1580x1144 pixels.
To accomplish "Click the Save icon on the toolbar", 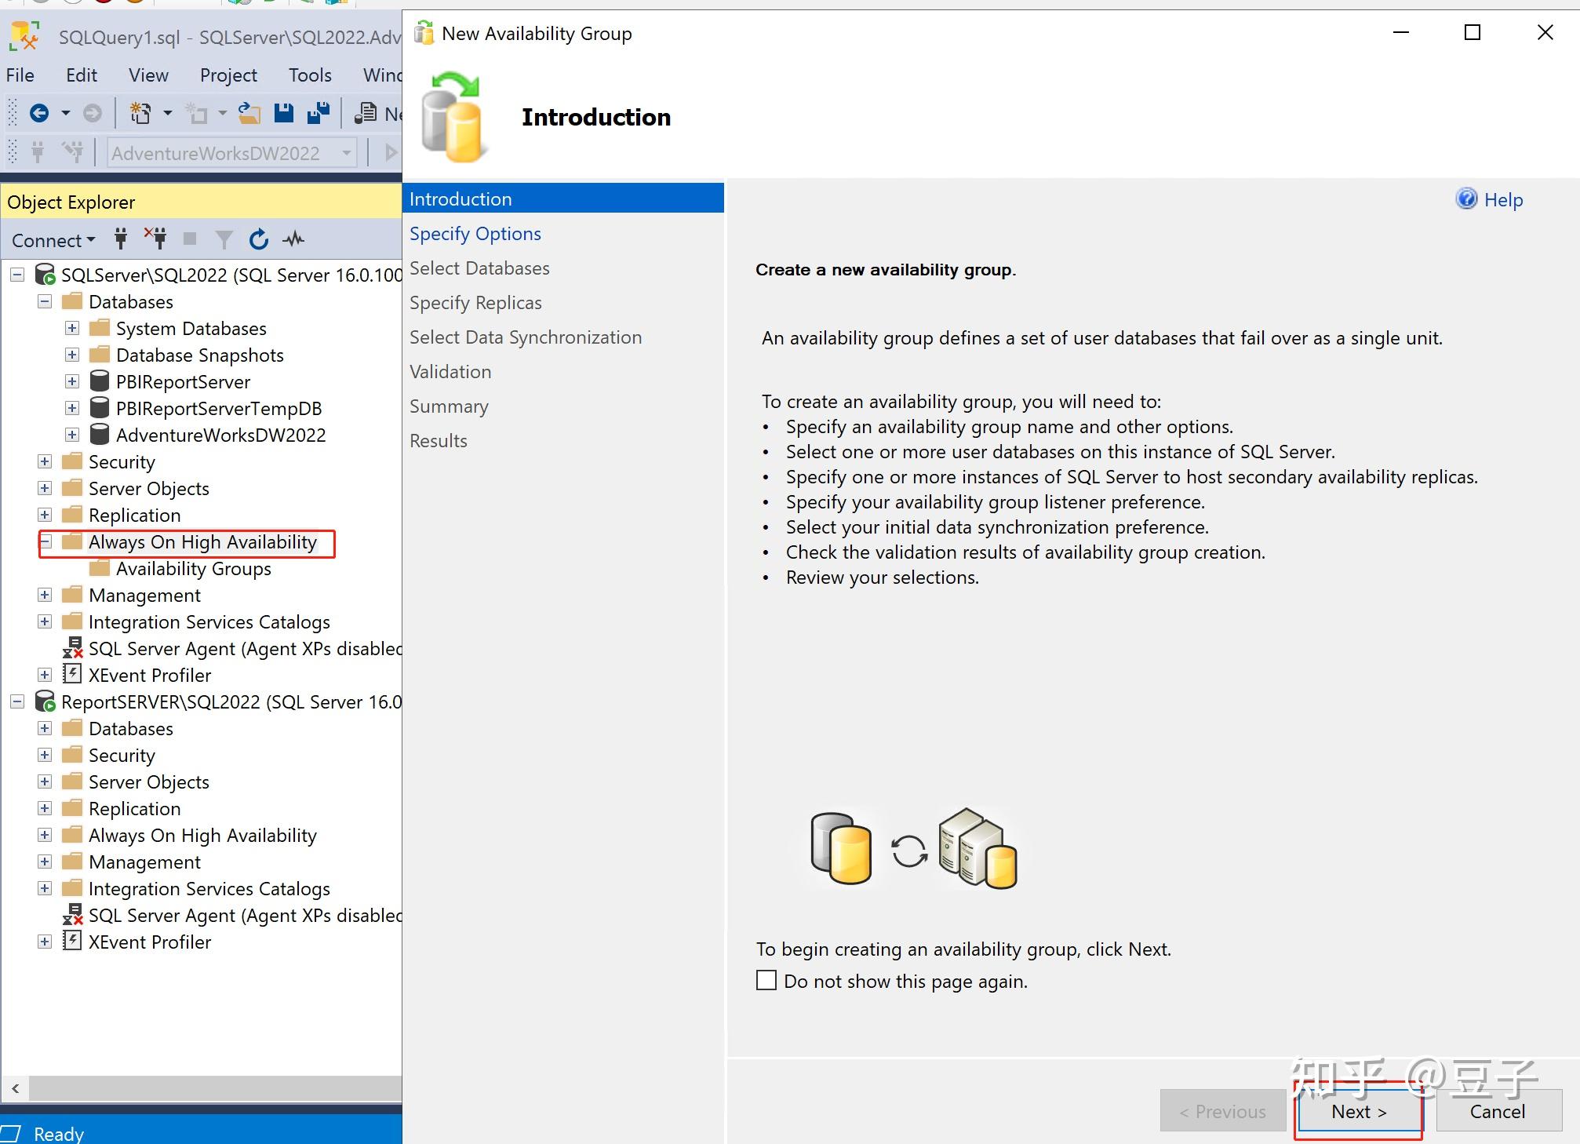I will click(283, 112).
